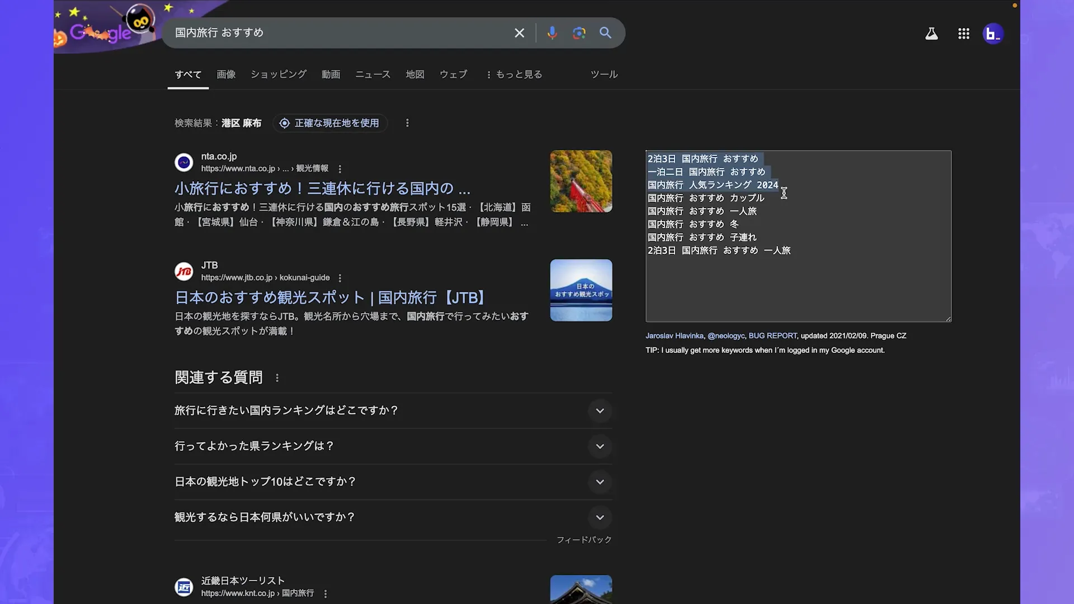Open Google account profile avatar
1074x604 pixels.
point(993,34)
